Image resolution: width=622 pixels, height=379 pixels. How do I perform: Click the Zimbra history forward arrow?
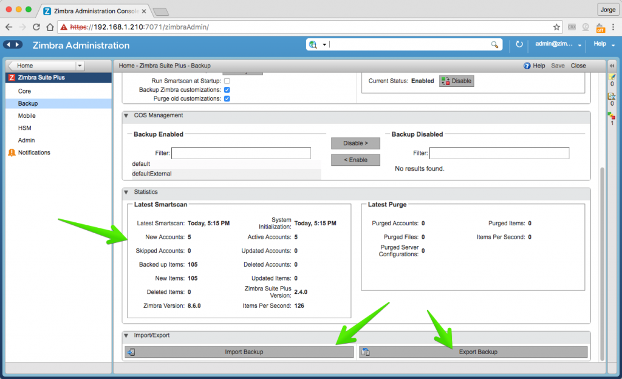[x=18, y=44]
